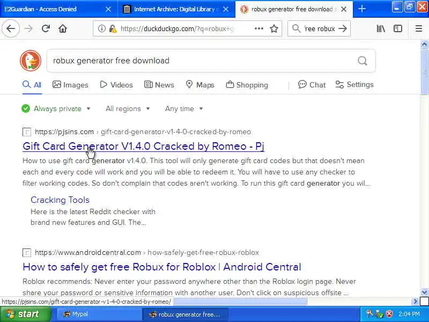Click horizontal scrollbar right arrow
The image size is (429, 322).
tap(415, 302)
